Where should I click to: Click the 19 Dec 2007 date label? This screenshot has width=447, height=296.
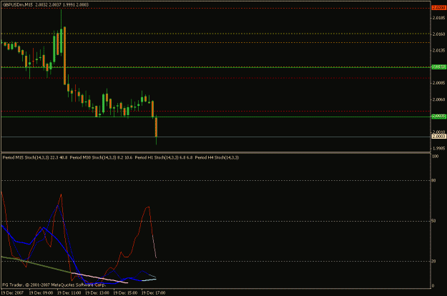pos(12,292)
